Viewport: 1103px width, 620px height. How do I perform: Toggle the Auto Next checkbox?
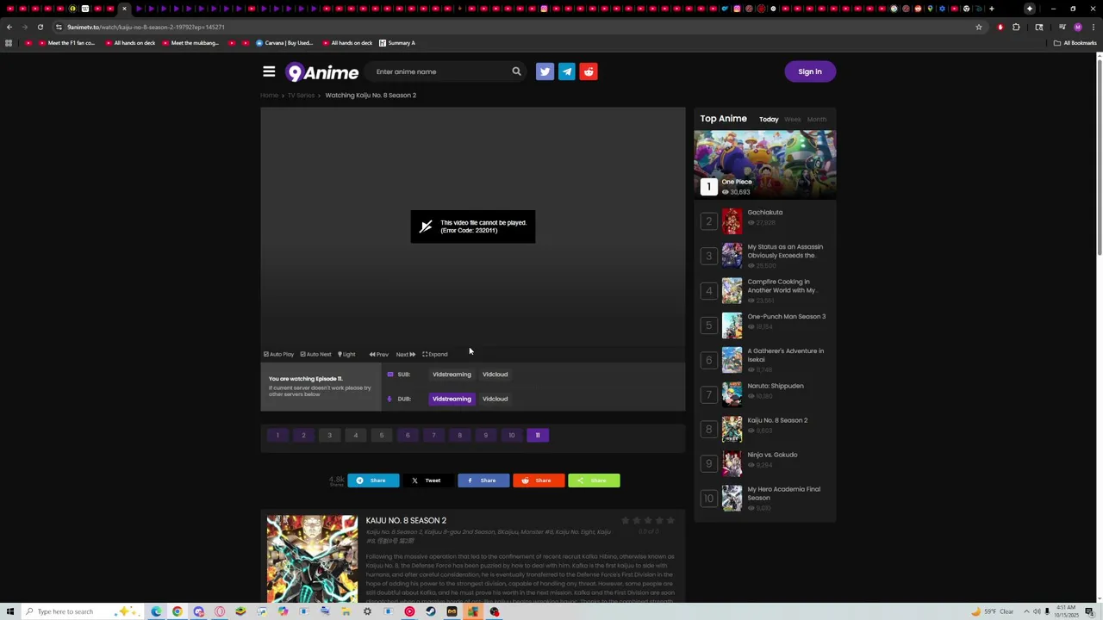point(315,354)
